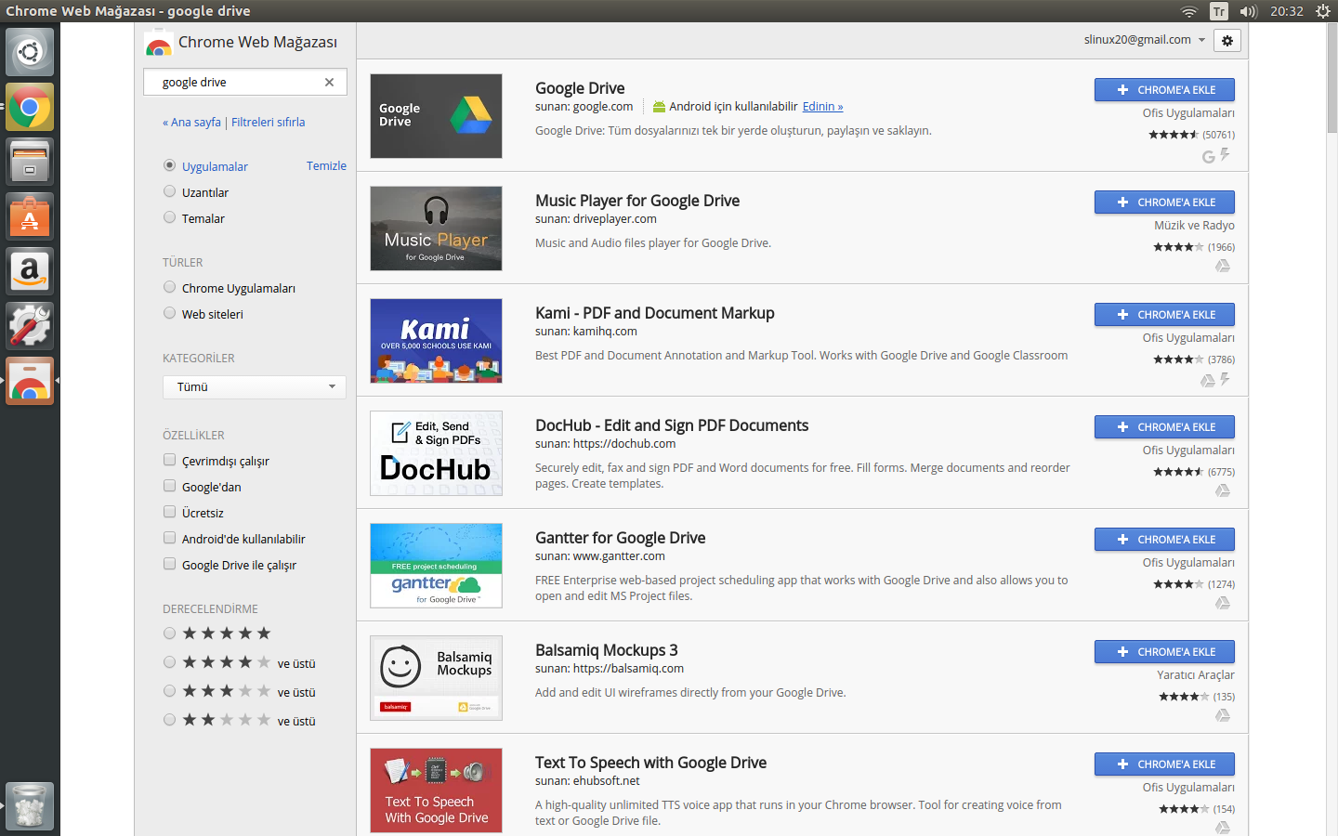
Task: Enable the Çevrimdışı çalışır checkbox
Action: tap(169, 460)
